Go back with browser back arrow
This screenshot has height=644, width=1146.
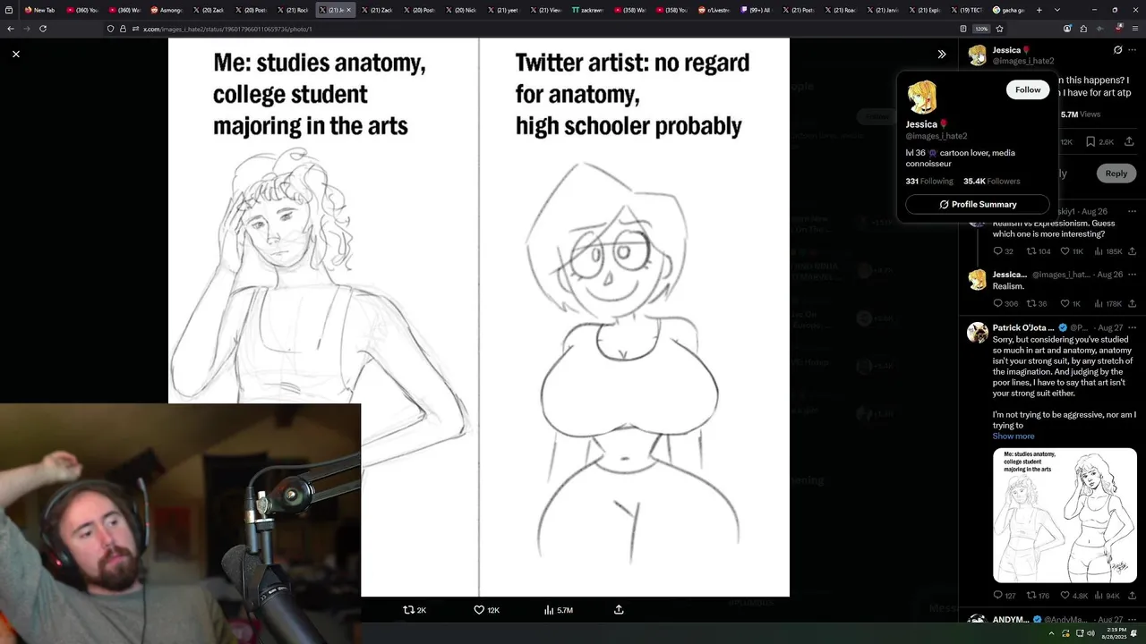[11, 29]
